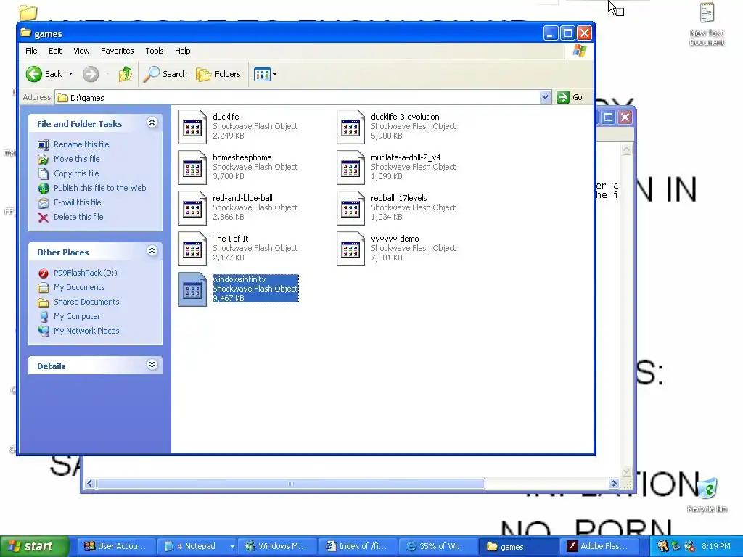Image resolution: width=743 pixels, height=557 pixels.
Task: Open the Views dropdown button
Action: pos(265,74)
